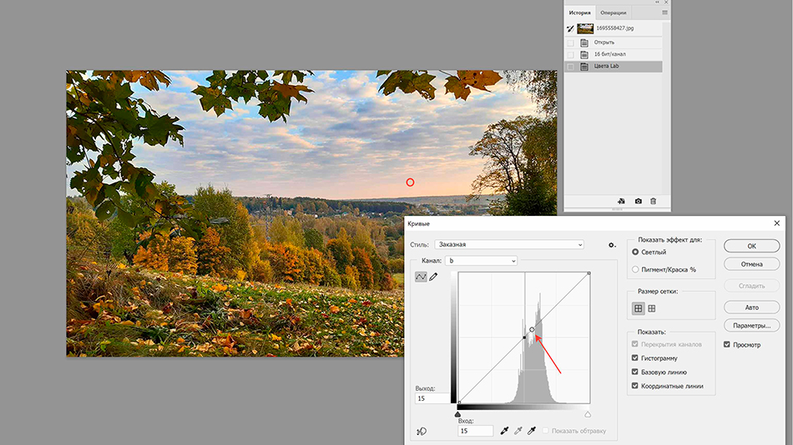
Task: Click the black point eyedropper
Action: coord(503,431)
